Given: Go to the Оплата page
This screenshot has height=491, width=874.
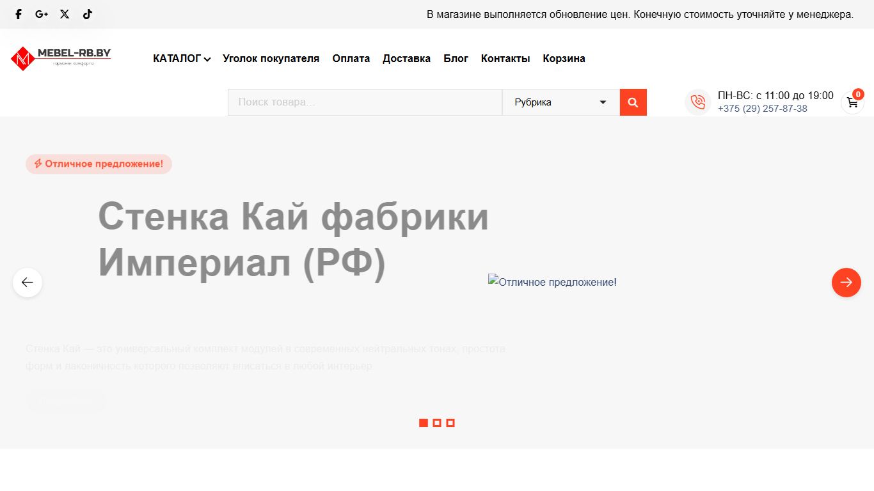Looking at the screenshot, I should (351, 59).
